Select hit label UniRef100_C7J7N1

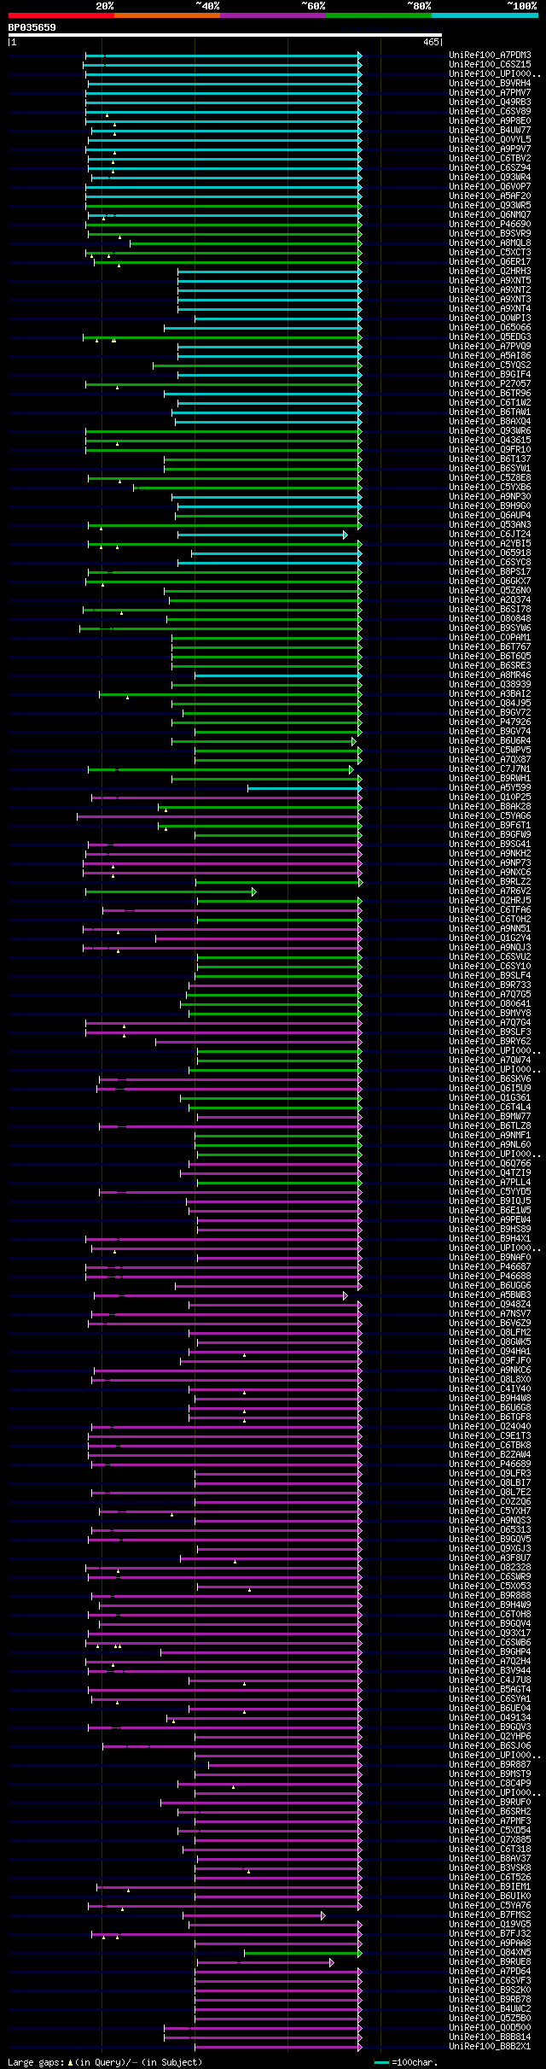point(490,769)
